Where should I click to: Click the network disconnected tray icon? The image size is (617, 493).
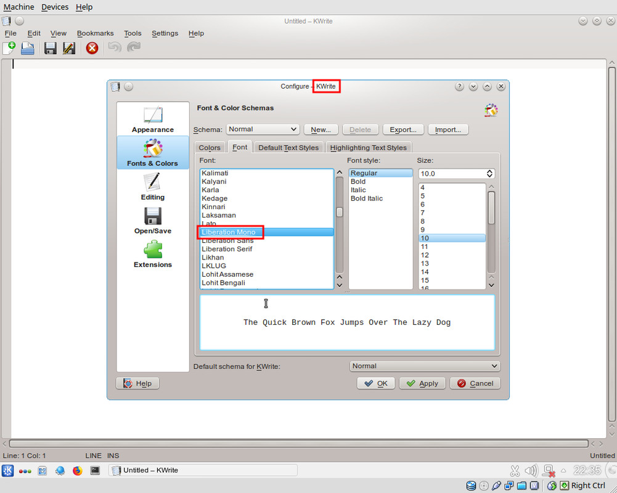pos(549,471)
